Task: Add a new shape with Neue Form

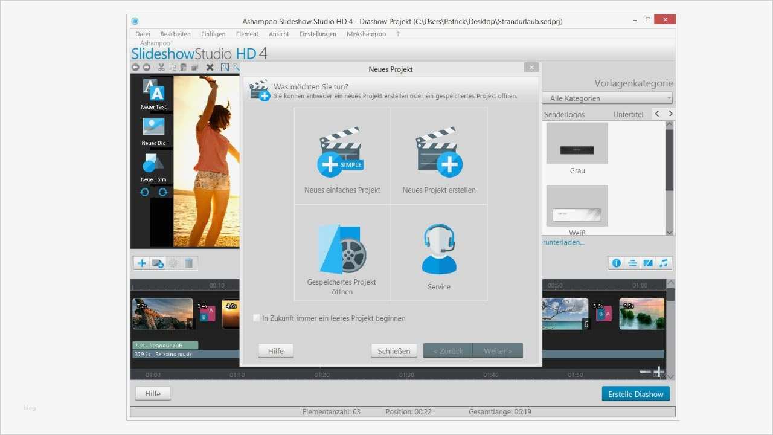Action: (153, 167)
